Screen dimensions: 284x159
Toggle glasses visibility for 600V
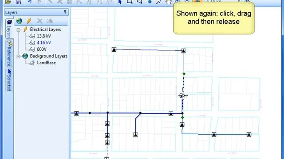click(x=32, y=49)
